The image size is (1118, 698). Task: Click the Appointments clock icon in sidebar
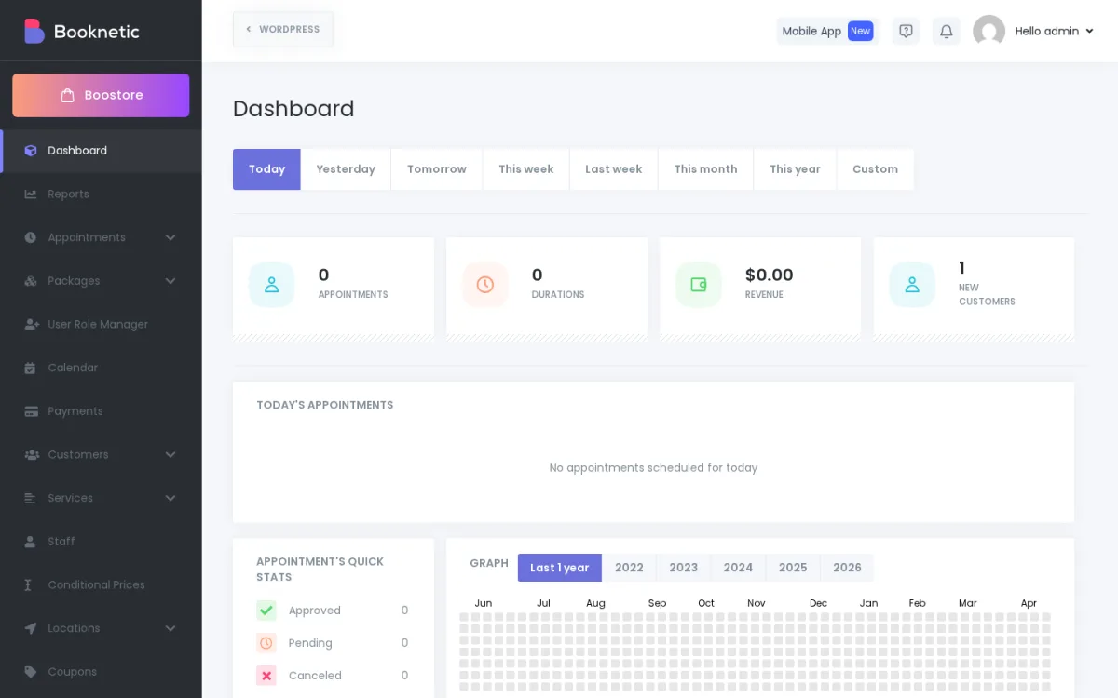click(31, 237)
